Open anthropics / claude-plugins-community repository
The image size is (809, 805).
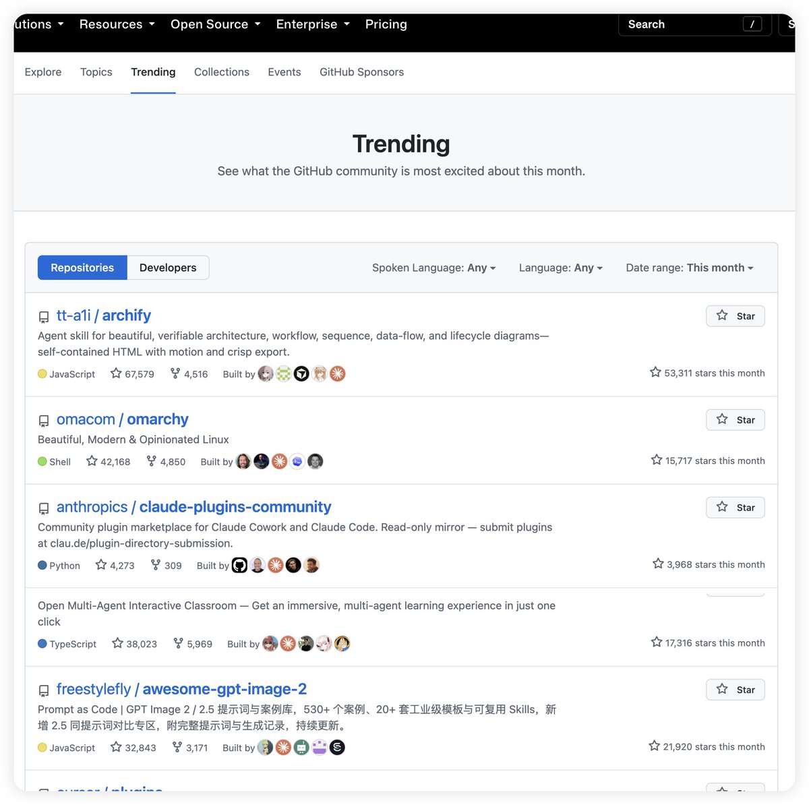193,507
